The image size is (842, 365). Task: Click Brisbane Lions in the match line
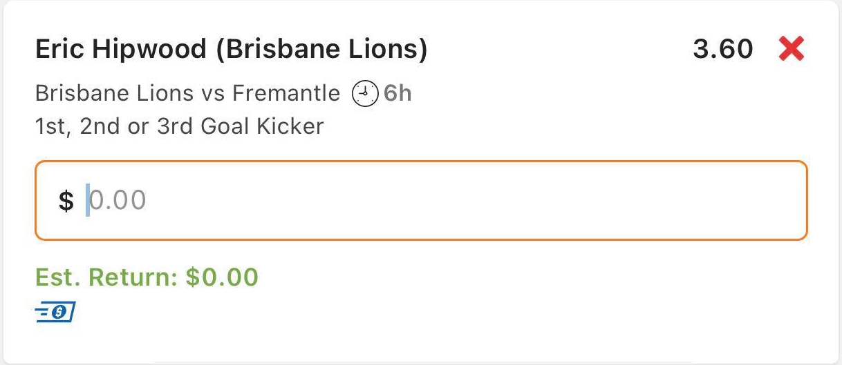click(114, 93)
